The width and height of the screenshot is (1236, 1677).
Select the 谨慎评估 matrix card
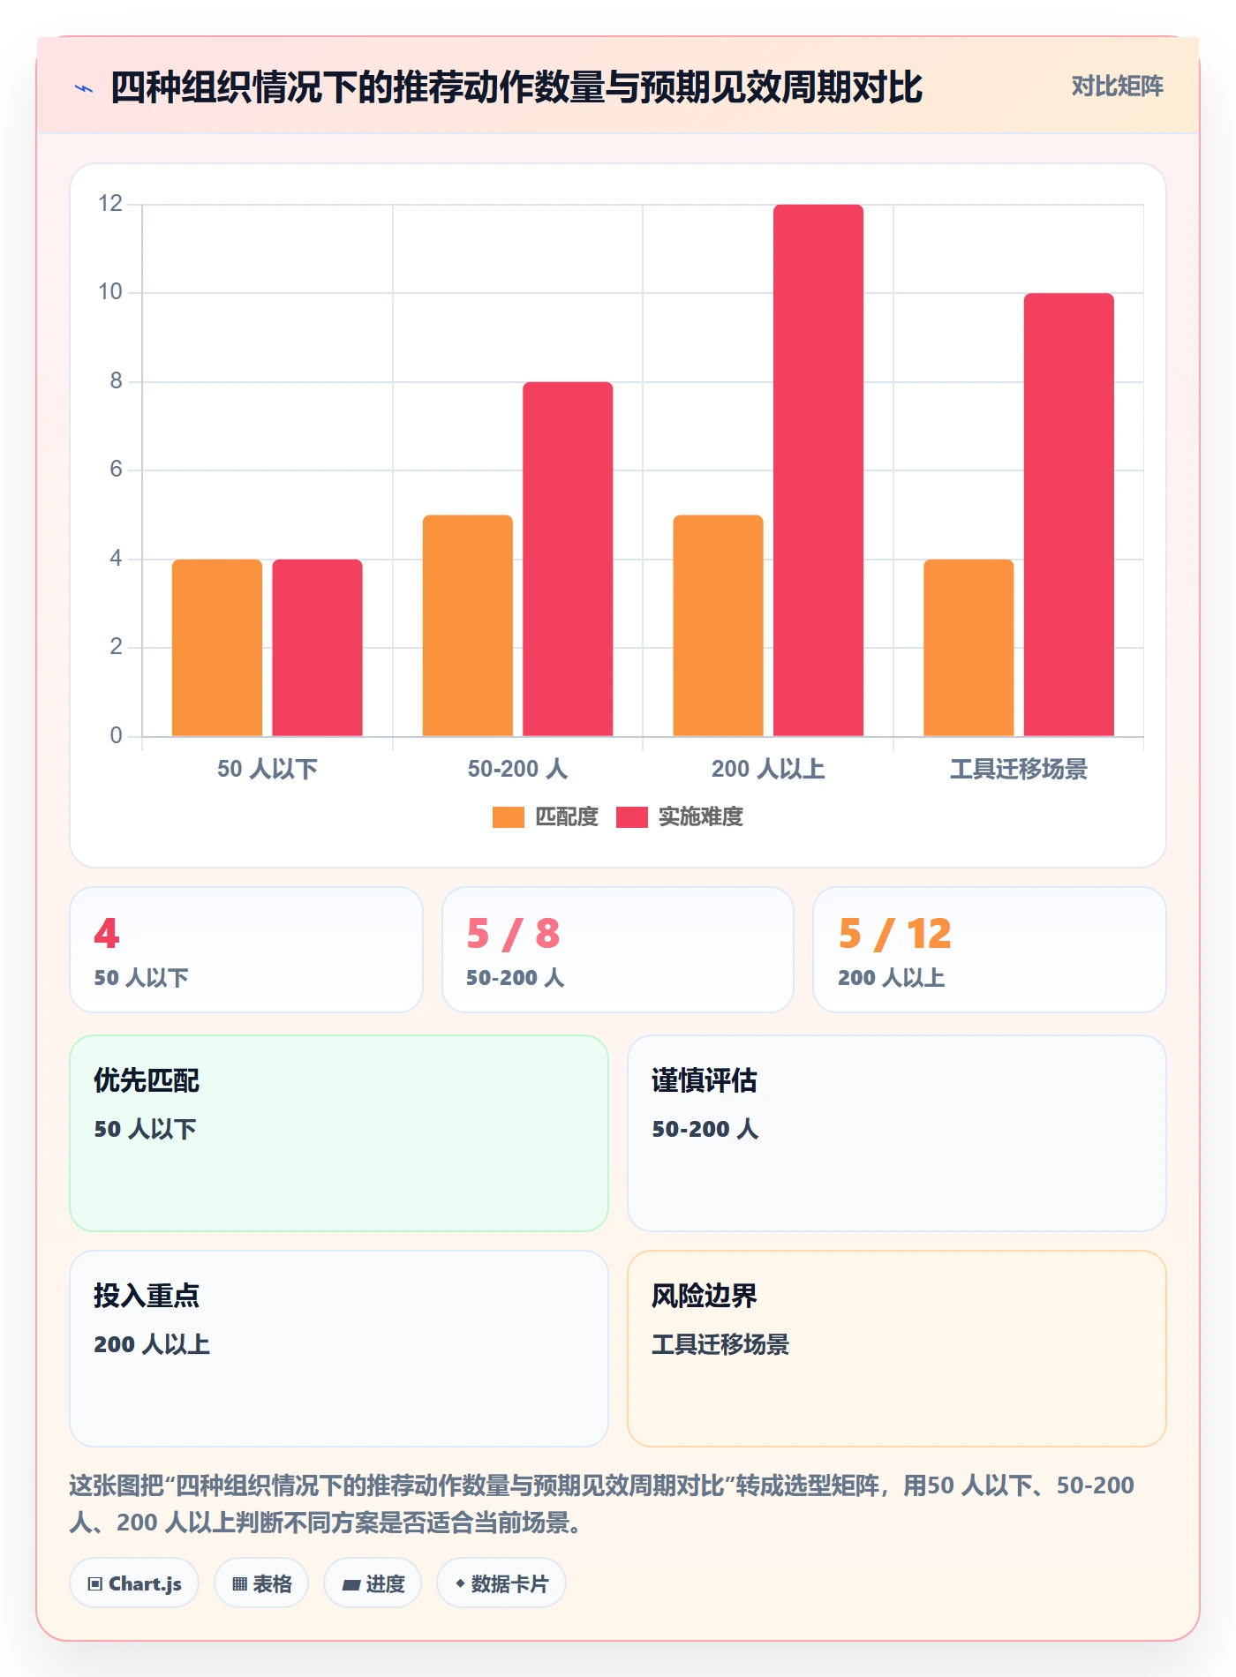(897, 1133)
